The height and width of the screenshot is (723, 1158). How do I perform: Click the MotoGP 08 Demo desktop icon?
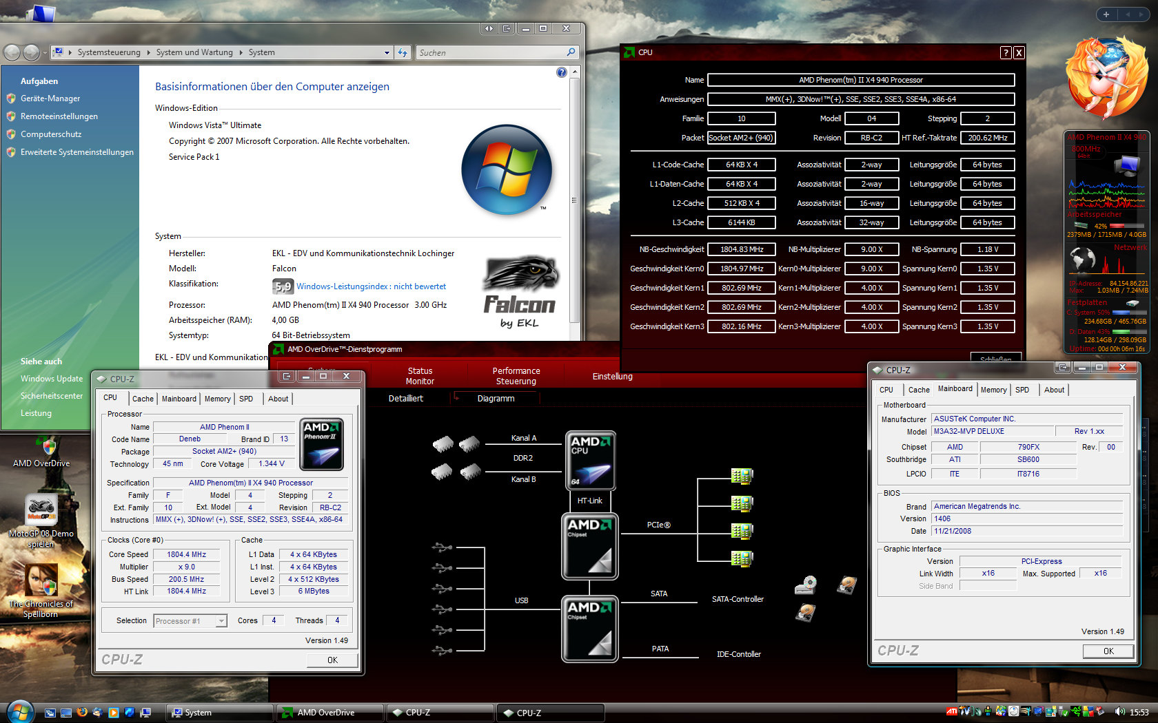41,511
